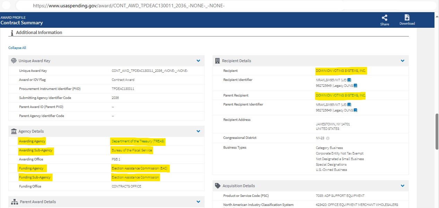Click the Special Designations text
The image size is (439, 208).
tap(331, 165)
